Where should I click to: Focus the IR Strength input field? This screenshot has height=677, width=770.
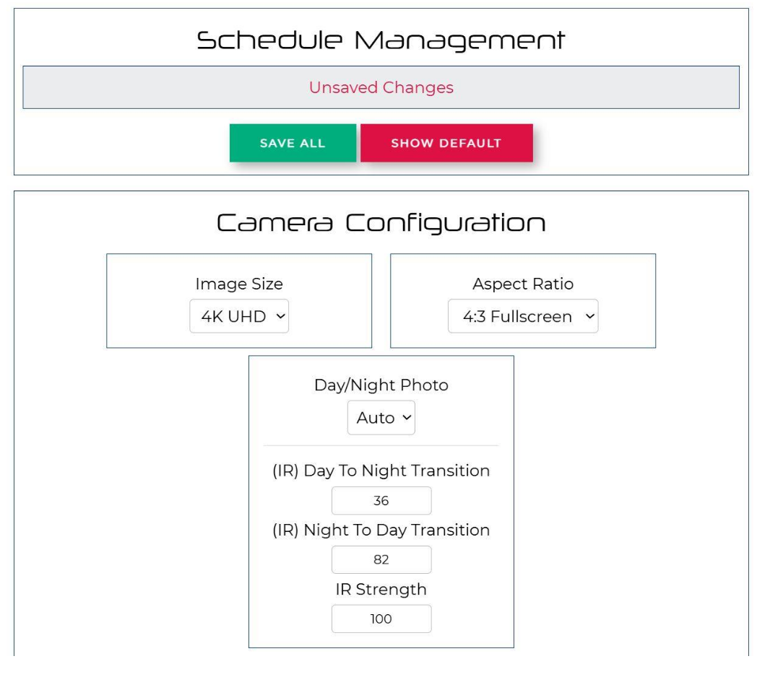[381, 619]
